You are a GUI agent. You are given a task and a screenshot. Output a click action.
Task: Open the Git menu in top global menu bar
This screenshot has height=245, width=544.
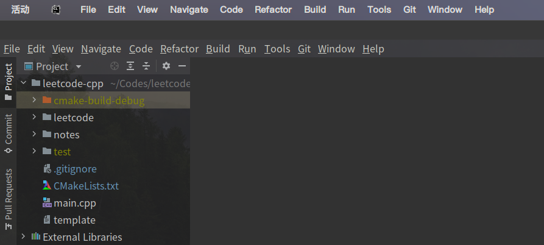[x=409, y=10]
